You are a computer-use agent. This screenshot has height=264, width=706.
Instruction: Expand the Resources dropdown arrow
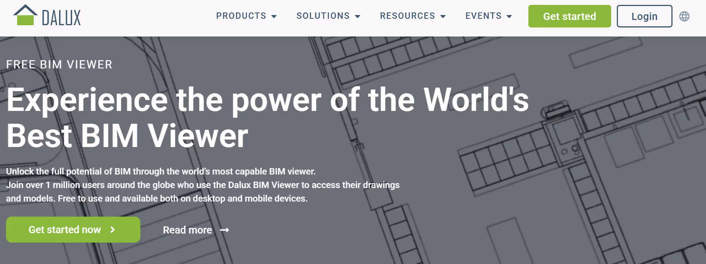point(443,17)
